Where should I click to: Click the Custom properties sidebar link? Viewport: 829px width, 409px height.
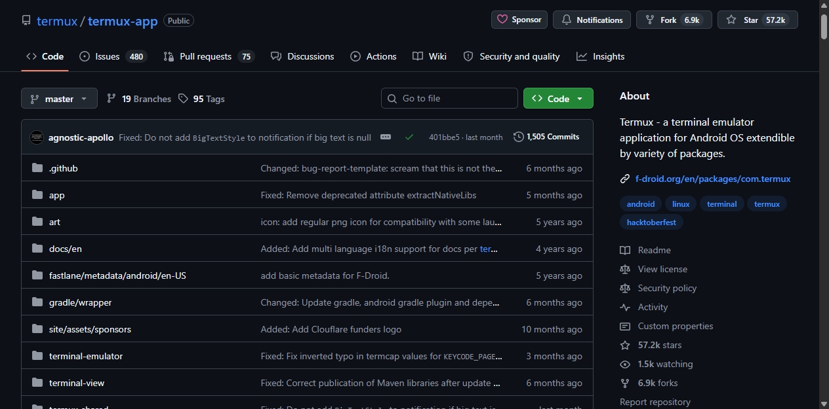pos(676,326)
